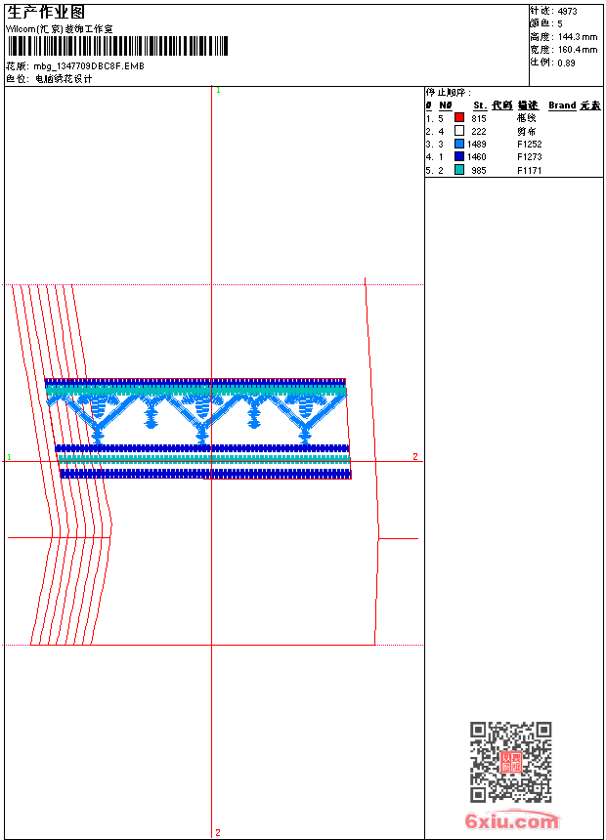Click the description '剪布' in row 2

527,131
